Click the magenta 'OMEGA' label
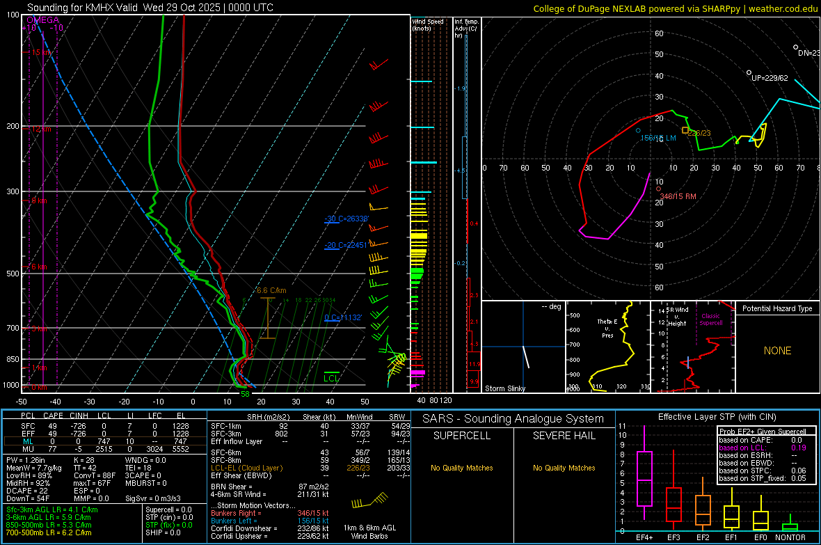 (43, 20)
